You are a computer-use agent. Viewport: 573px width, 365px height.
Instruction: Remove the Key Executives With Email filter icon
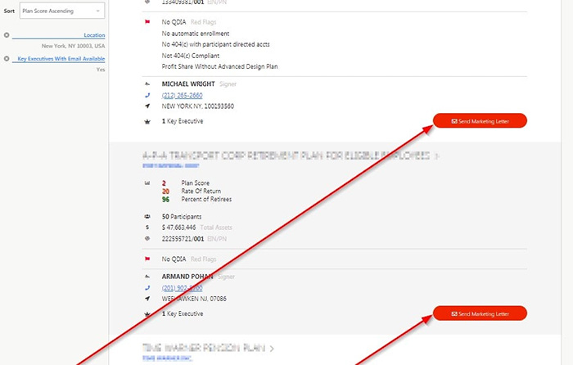tap(7, 59)
